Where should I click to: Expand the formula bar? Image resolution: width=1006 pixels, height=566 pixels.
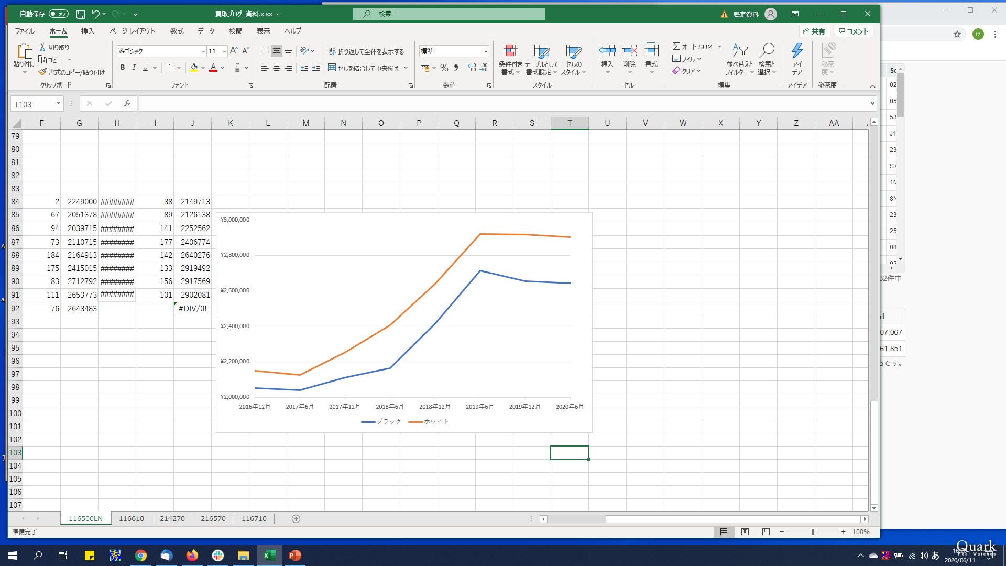point(872,104)
